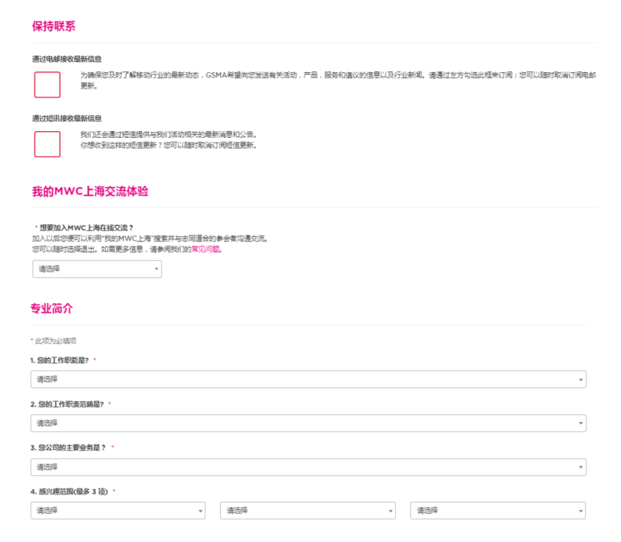Click the 专业简介 section heading
The height and width of the screenshot is (542, 621).
coord(51,308)
